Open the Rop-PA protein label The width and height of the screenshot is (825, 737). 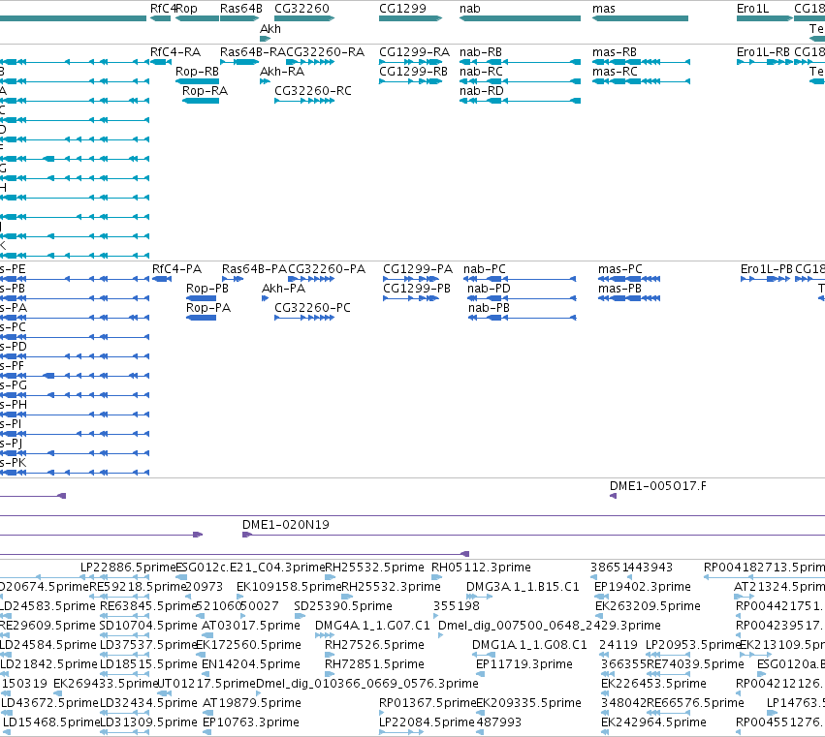click(x=207, y=308)
